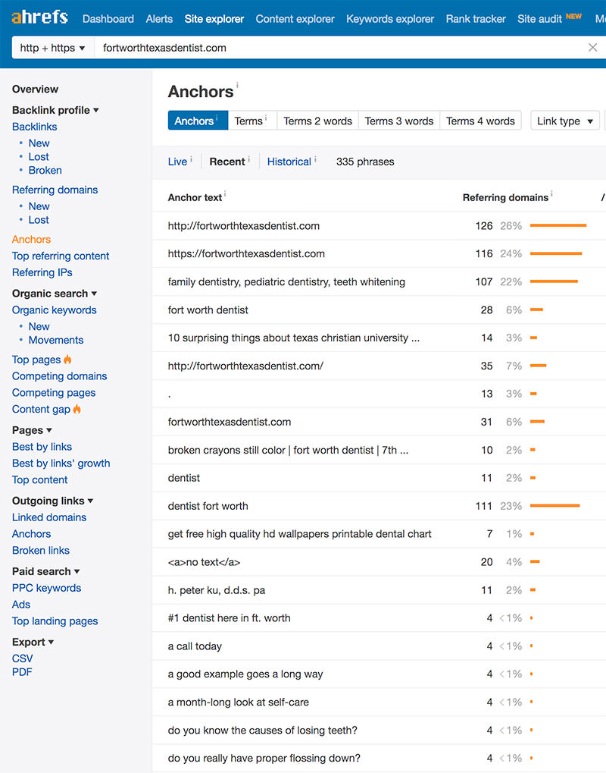Click info icon beside Anchor text header
Screen dimensions: 606x773
225,193
